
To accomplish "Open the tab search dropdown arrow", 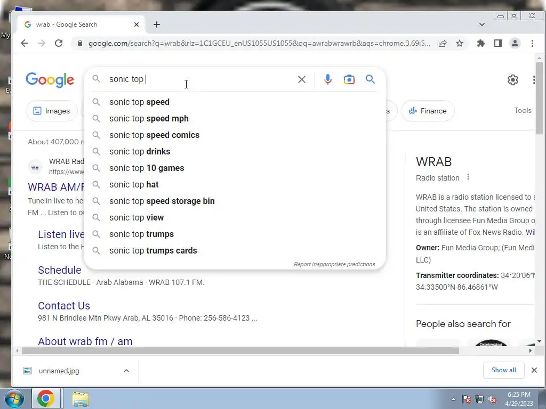I will coord(482,24).
